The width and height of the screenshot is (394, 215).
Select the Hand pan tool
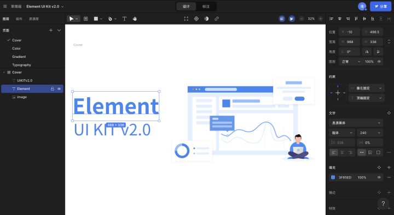pos(135,19)
